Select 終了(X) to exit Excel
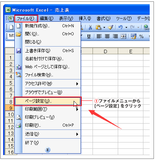 coord(48,143)
